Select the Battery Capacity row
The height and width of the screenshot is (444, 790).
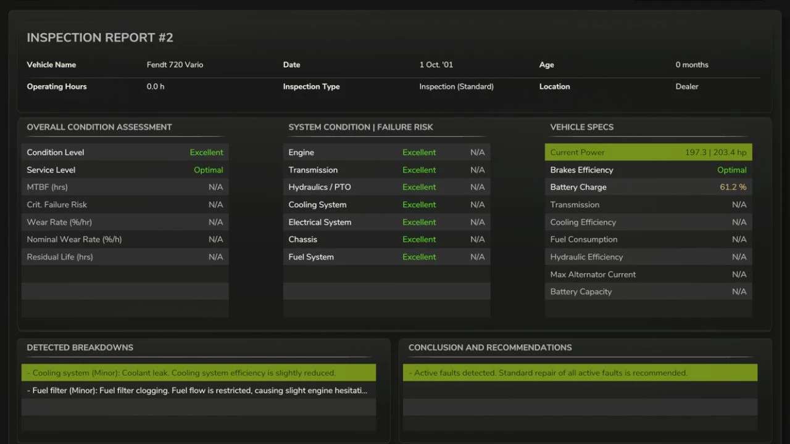click(648, 292)
